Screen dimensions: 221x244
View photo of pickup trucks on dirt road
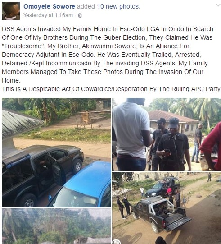pos(167,208)
